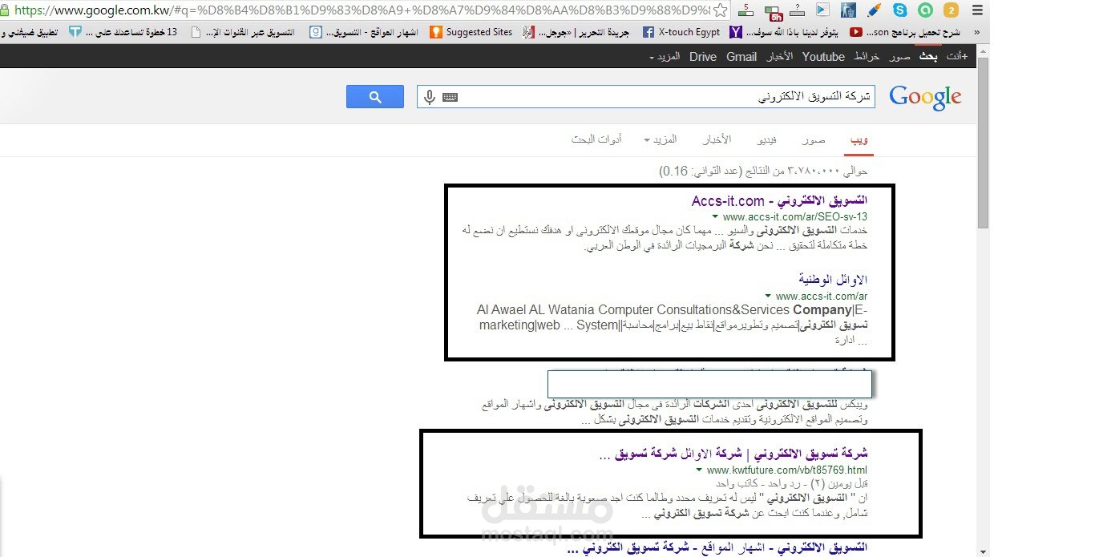The width and height of the screenshot is (1095, 557).
Task: Open Gmail in the Google bar
Action: click(741, 57)
